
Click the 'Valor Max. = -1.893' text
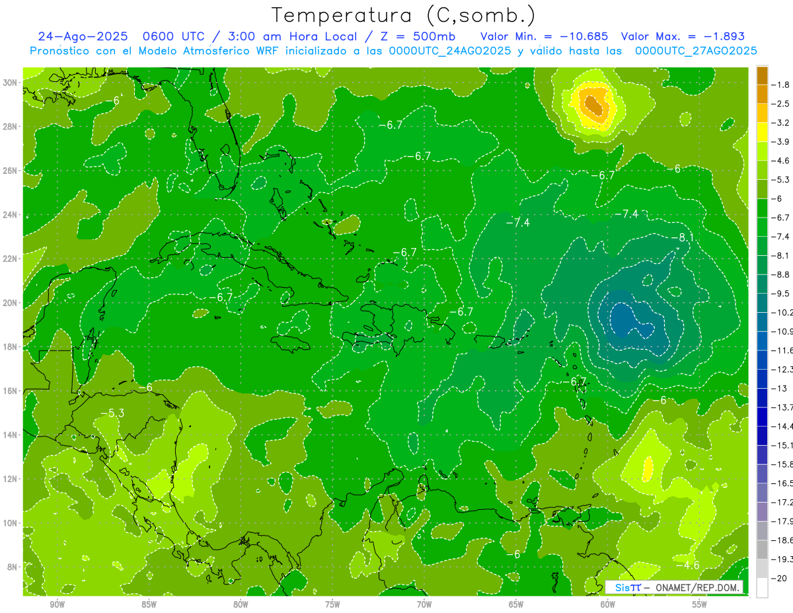684,36
